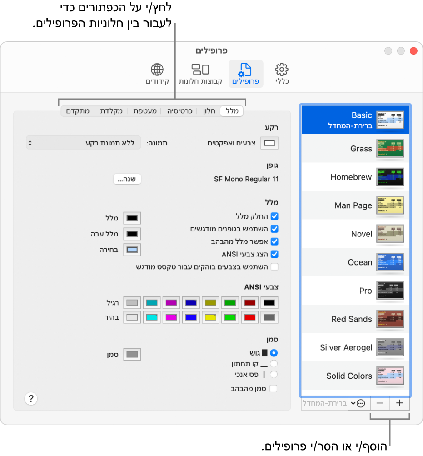Screen dimensions: 423x456
Task: Open bright ANSI cyan color well
Action: point(152,317)
